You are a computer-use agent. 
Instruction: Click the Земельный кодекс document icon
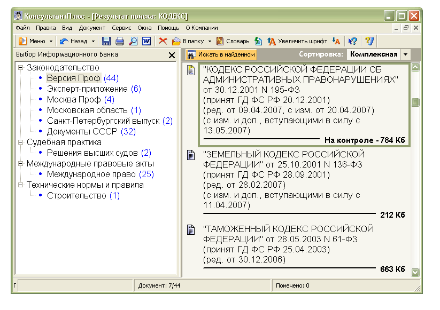pyautogui.click(x=191, y=155)
